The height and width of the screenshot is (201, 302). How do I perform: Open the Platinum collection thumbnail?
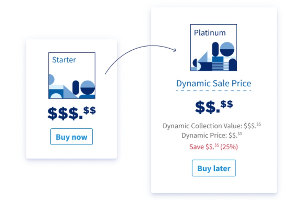(214, 47)
